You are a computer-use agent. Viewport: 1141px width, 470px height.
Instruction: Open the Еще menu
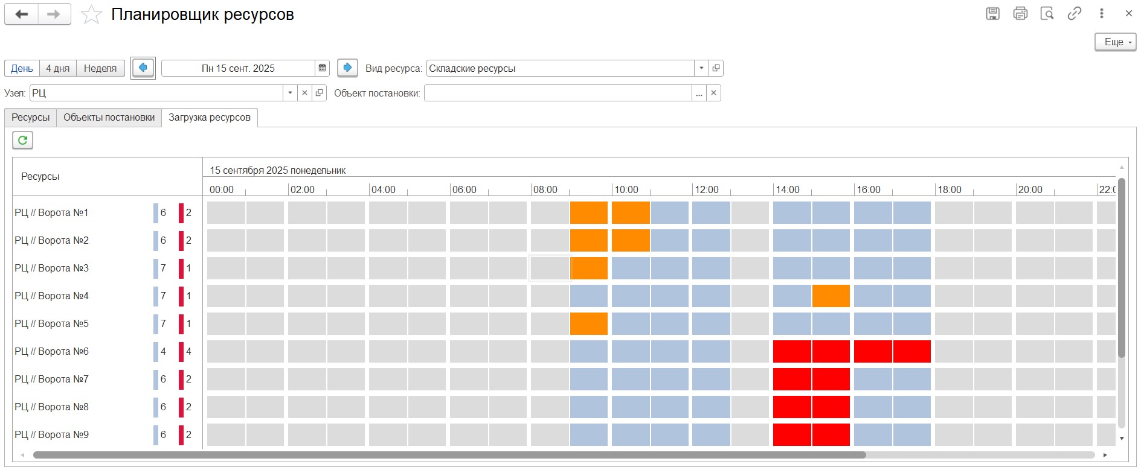pos(1115,42)
